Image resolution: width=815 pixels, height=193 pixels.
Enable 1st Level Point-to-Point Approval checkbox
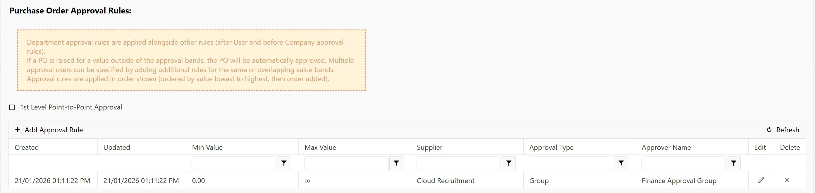(12, 107)
